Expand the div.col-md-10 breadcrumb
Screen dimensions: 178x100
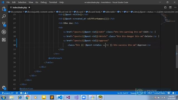coord(64,12)
